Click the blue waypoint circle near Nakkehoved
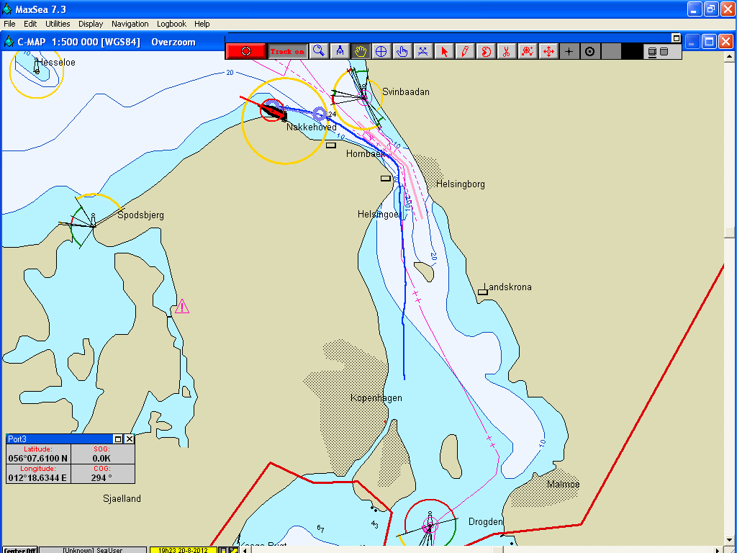The image size is (737, 553). [320, 114]
